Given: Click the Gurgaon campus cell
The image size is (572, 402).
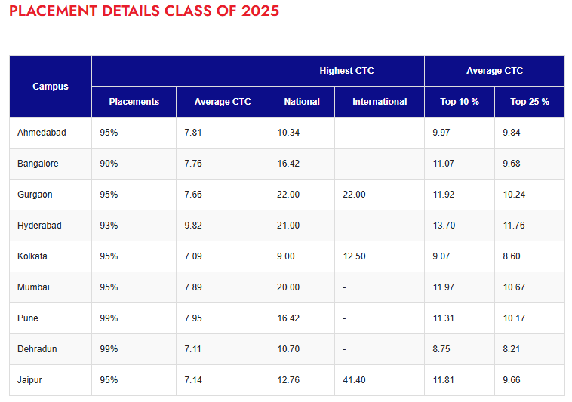Looking at the screenshot, I should pyautogui.click(x=35, y=195).
